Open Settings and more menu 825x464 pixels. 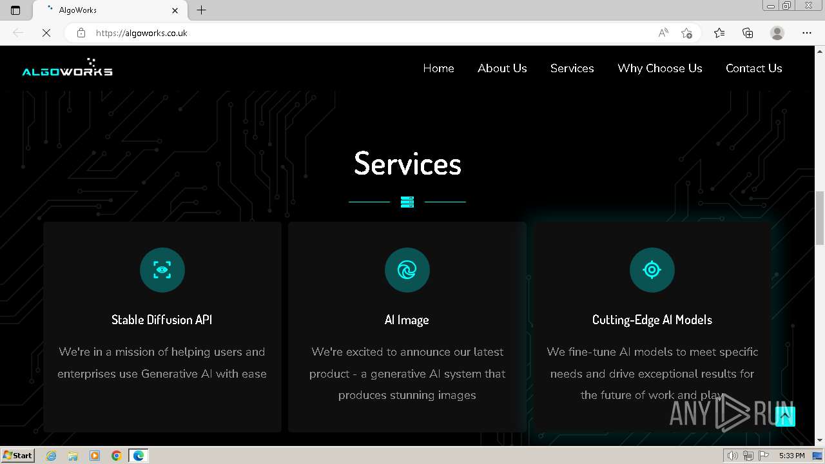pos(807,33)
